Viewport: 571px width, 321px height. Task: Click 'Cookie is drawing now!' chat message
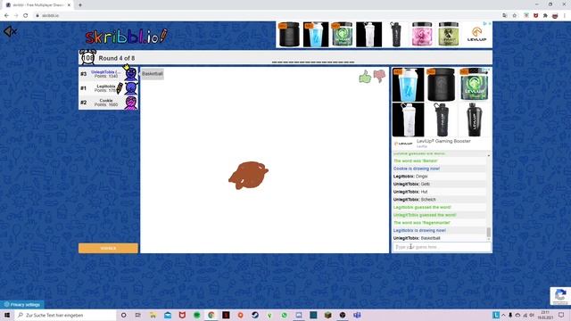[x=417, y=169]
